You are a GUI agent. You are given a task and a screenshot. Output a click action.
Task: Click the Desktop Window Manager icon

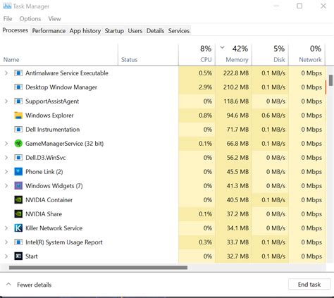pos(18,87)
